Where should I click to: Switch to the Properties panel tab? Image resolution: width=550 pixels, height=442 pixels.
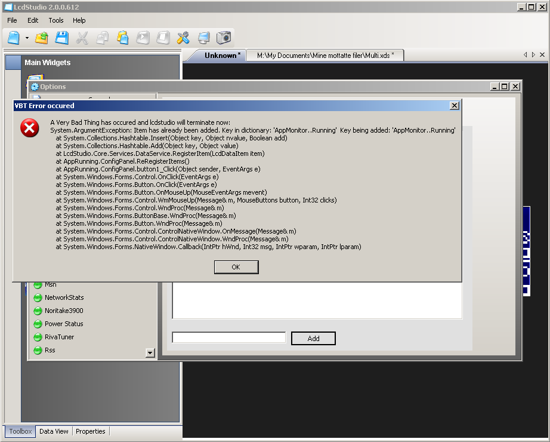pyautogui.click(x=91, y=431)
